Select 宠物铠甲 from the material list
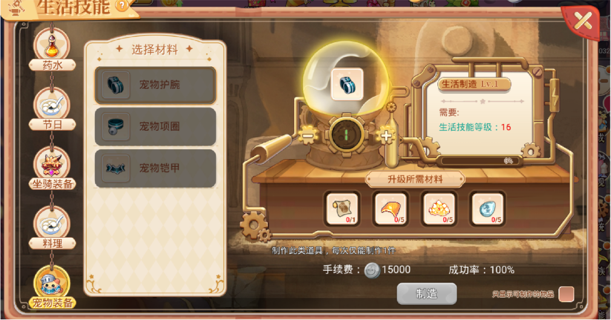Screen dimensions: 611x320 155,168
